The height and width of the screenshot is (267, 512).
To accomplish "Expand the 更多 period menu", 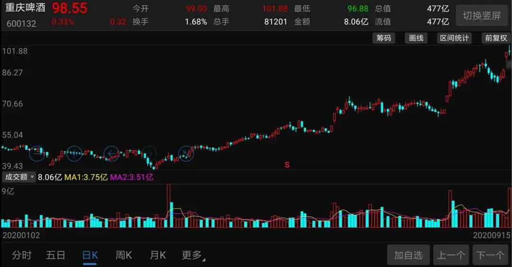I will click(193, 255).
